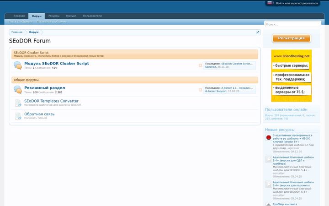Select the Форум navigation tab
Image resolution: width=329 pixels, height=206 pixels.
pos(37,16)
